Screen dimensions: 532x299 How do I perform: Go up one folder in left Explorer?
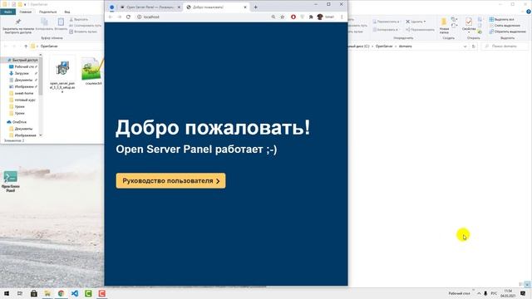[x=26, y=47]
